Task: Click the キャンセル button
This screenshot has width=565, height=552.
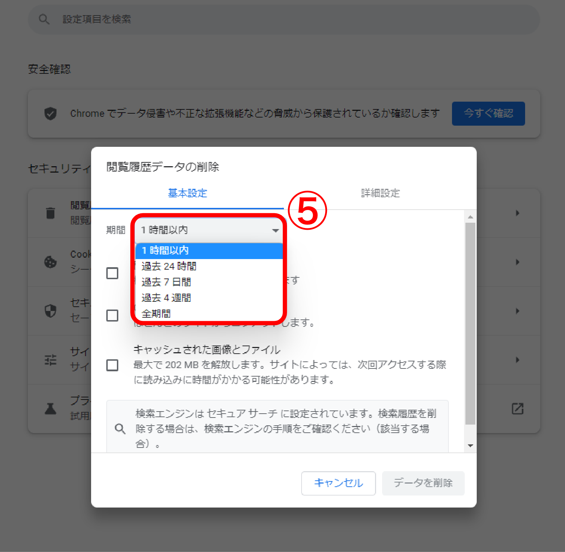Action: (338, 483)
